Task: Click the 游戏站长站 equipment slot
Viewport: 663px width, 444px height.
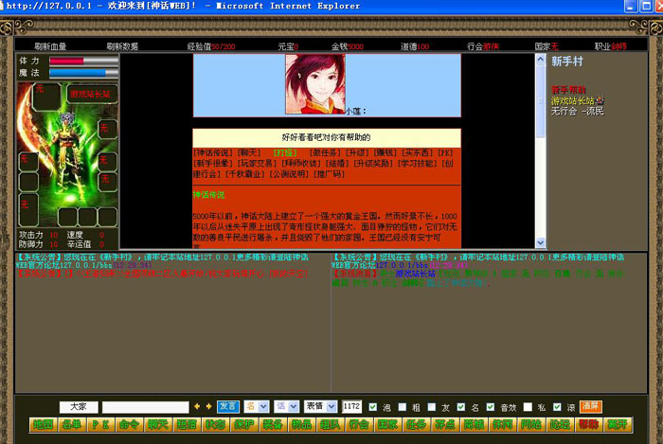Action: pyautogui.click(x=90, y=95)
